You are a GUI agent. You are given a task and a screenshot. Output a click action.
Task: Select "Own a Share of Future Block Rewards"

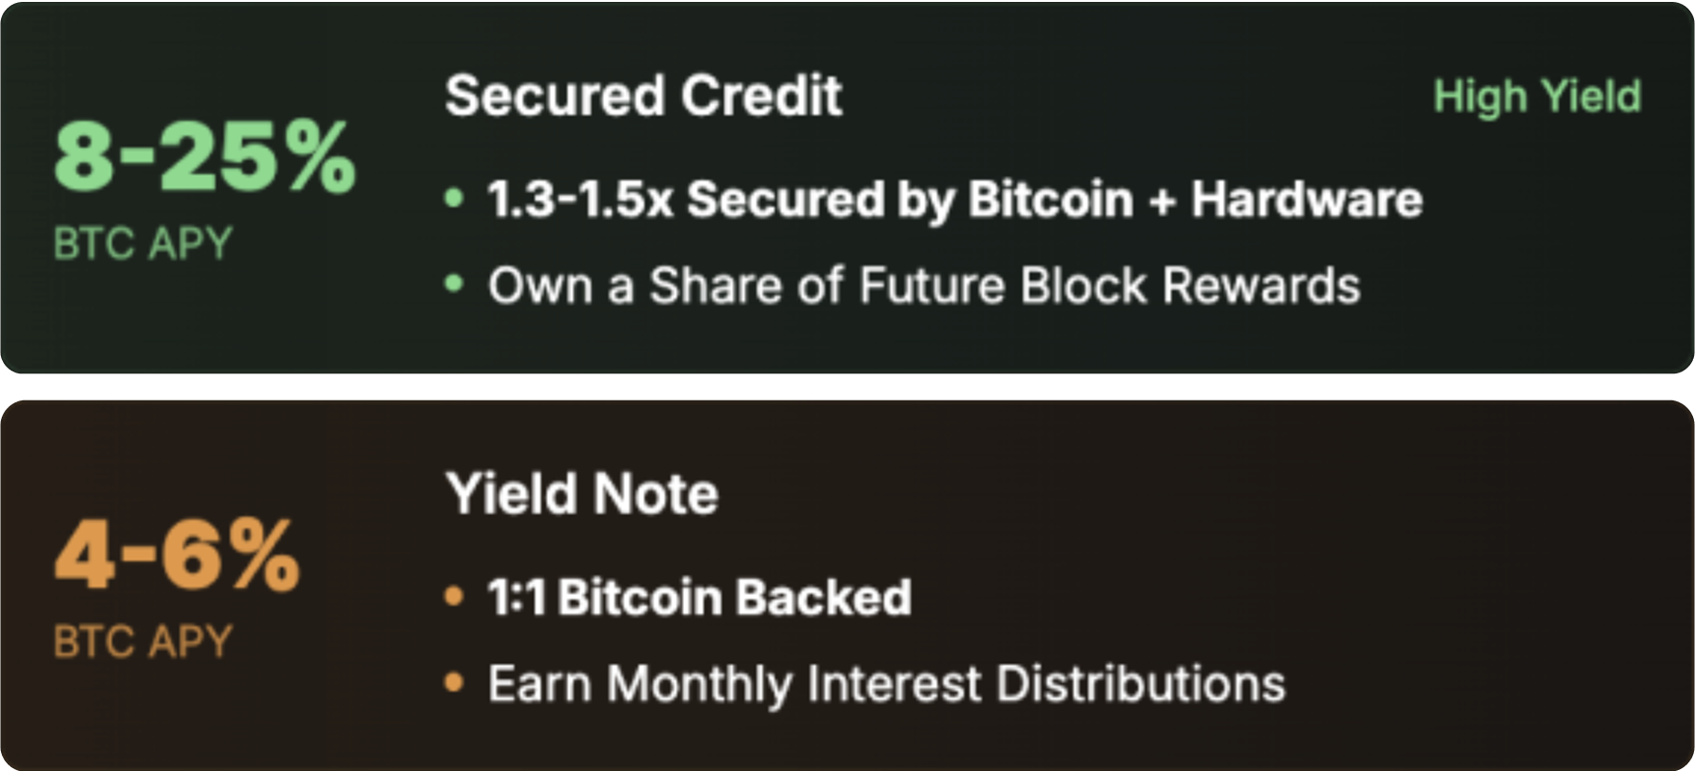(x=923, y=285)
